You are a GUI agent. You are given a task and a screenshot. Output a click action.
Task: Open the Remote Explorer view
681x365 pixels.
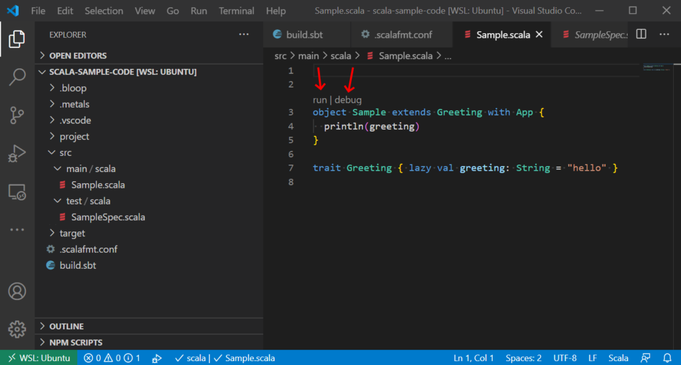[x=17, y=192]
